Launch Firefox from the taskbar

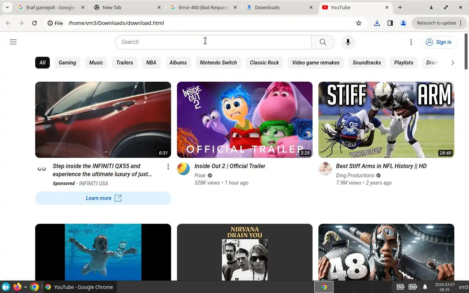click(17, 287)
